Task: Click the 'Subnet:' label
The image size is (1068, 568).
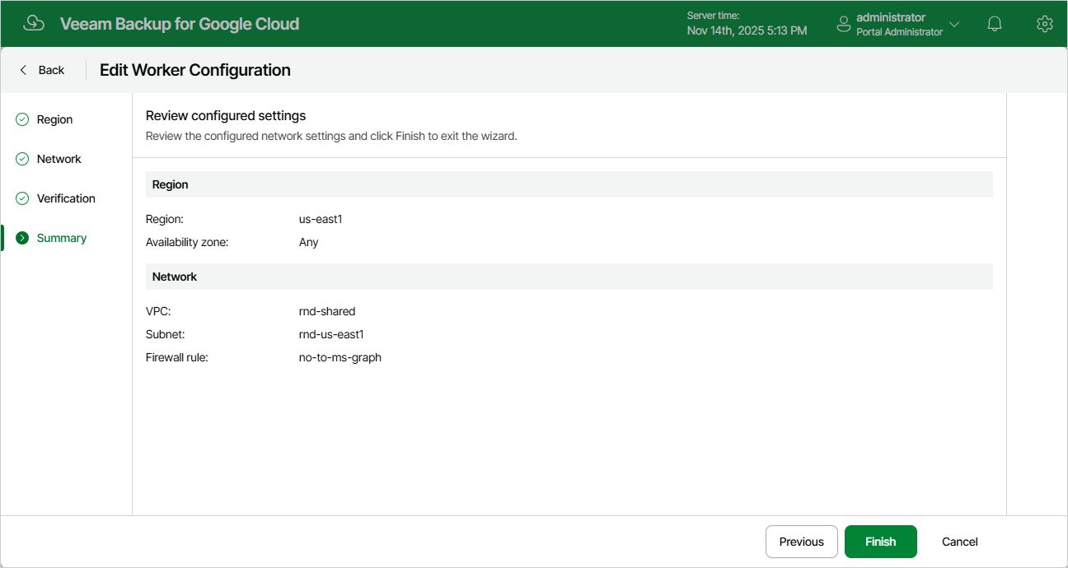Action: (x=166, y=334)
